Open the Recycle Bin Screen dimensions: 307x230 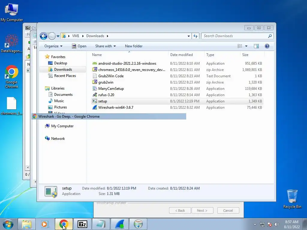(292, 199)
